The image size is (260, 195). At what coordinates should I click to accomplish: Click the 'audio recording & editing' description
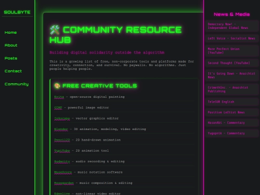100,161
